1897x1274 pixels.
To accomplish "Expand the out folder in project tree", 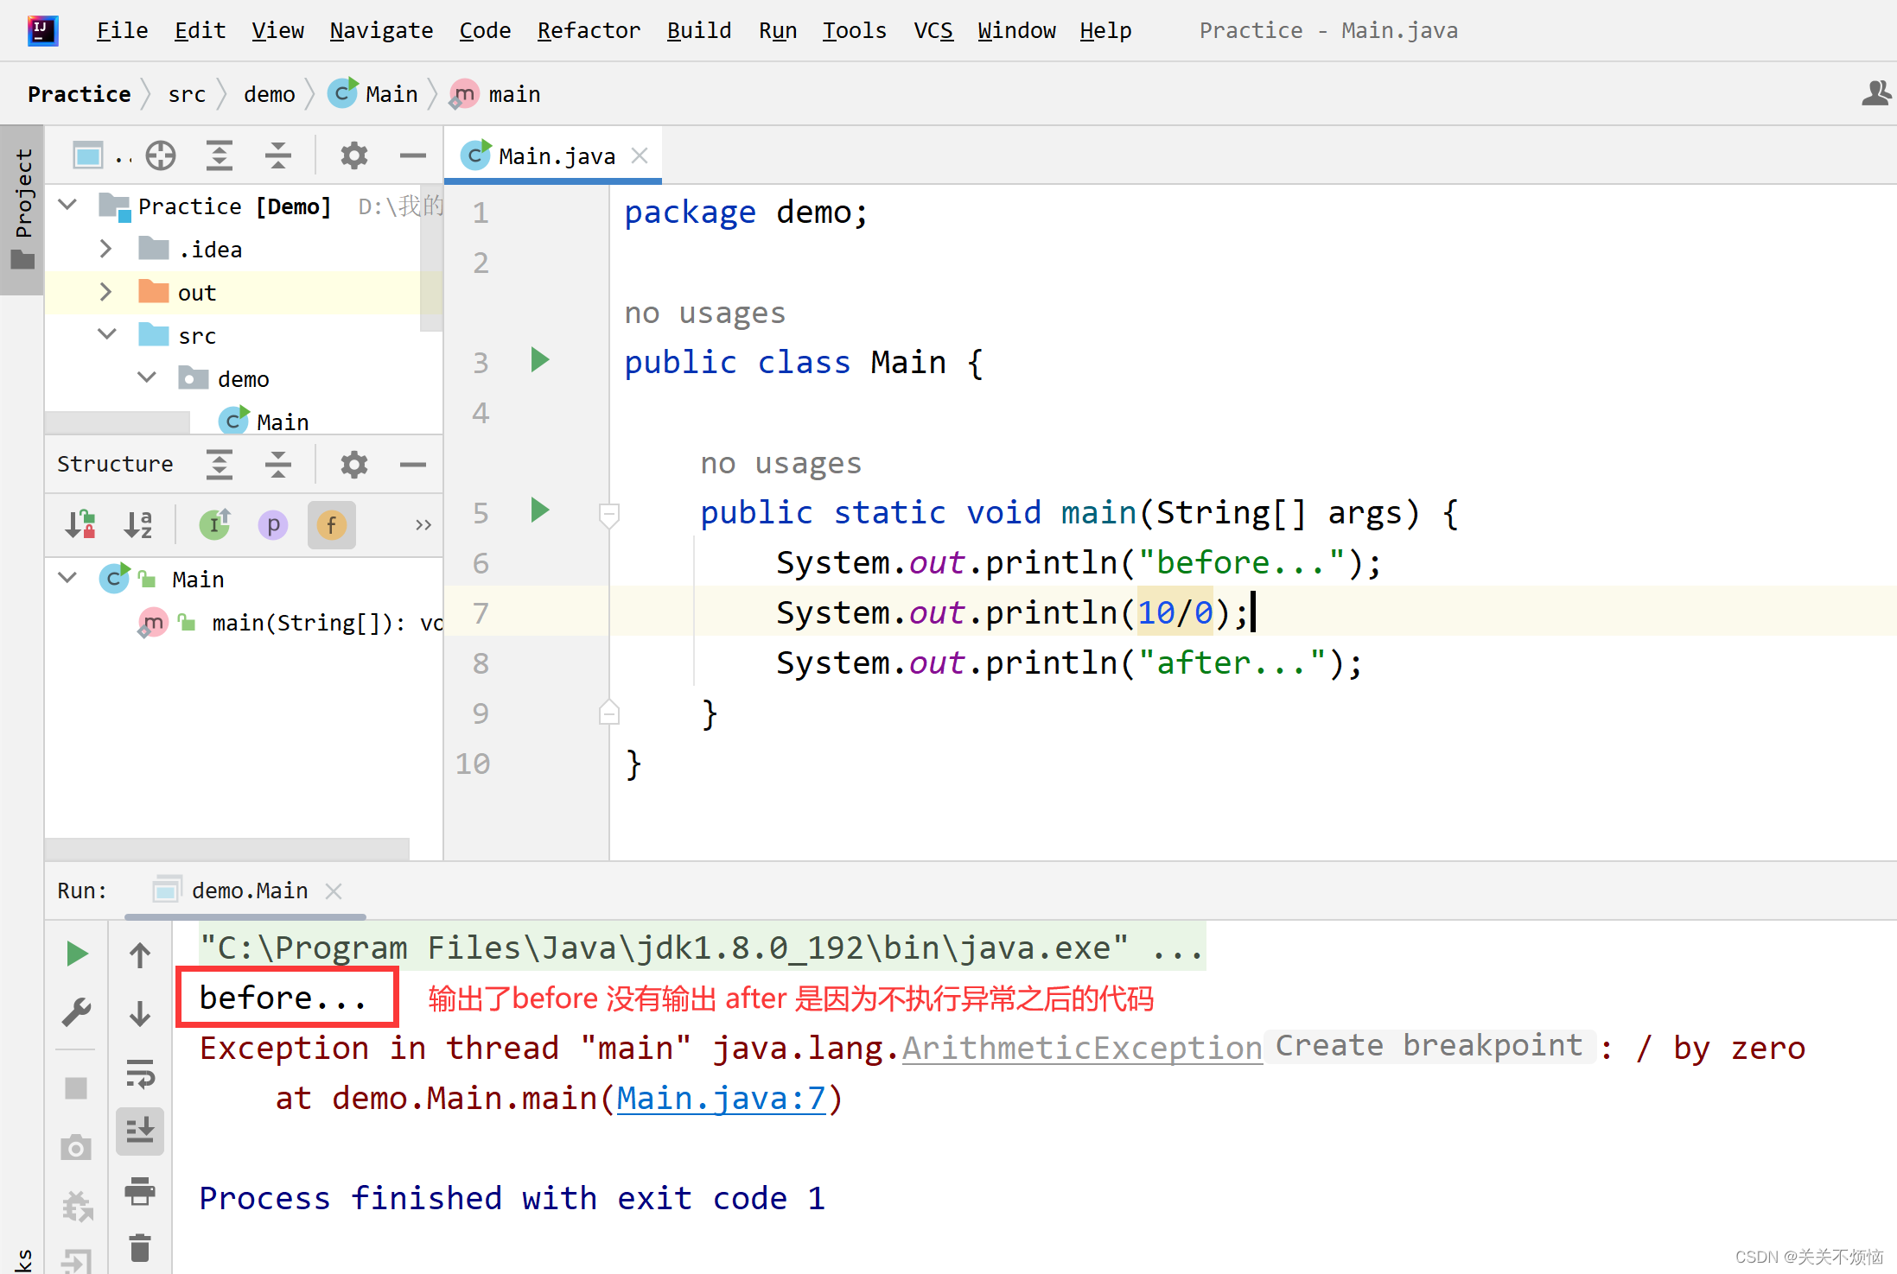I will (x=105, y=293).
